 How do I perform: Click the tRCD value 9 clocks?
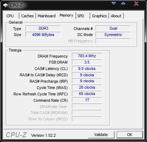[x=87, y=75]
